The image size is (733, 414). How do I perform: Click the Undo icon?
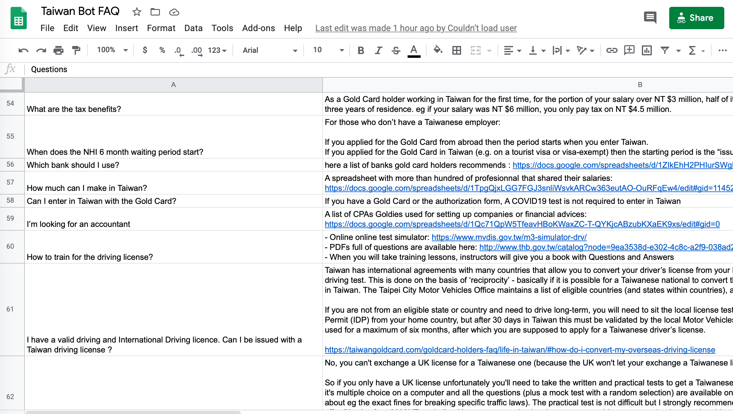click(23, 50)
